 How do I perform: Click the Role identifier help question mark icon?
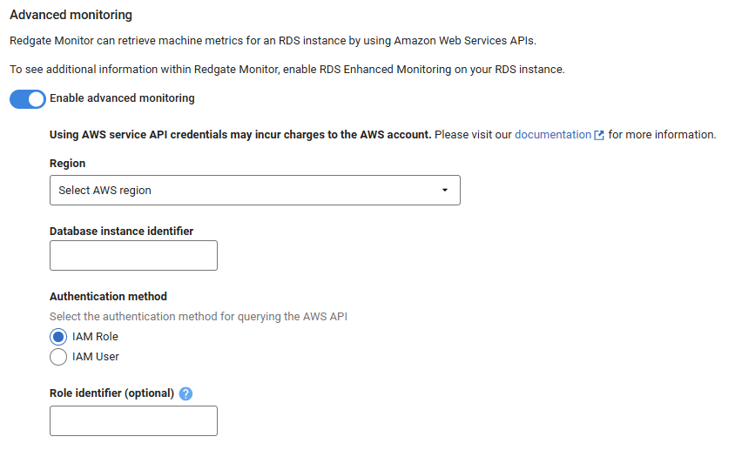[x=185, y=393]
